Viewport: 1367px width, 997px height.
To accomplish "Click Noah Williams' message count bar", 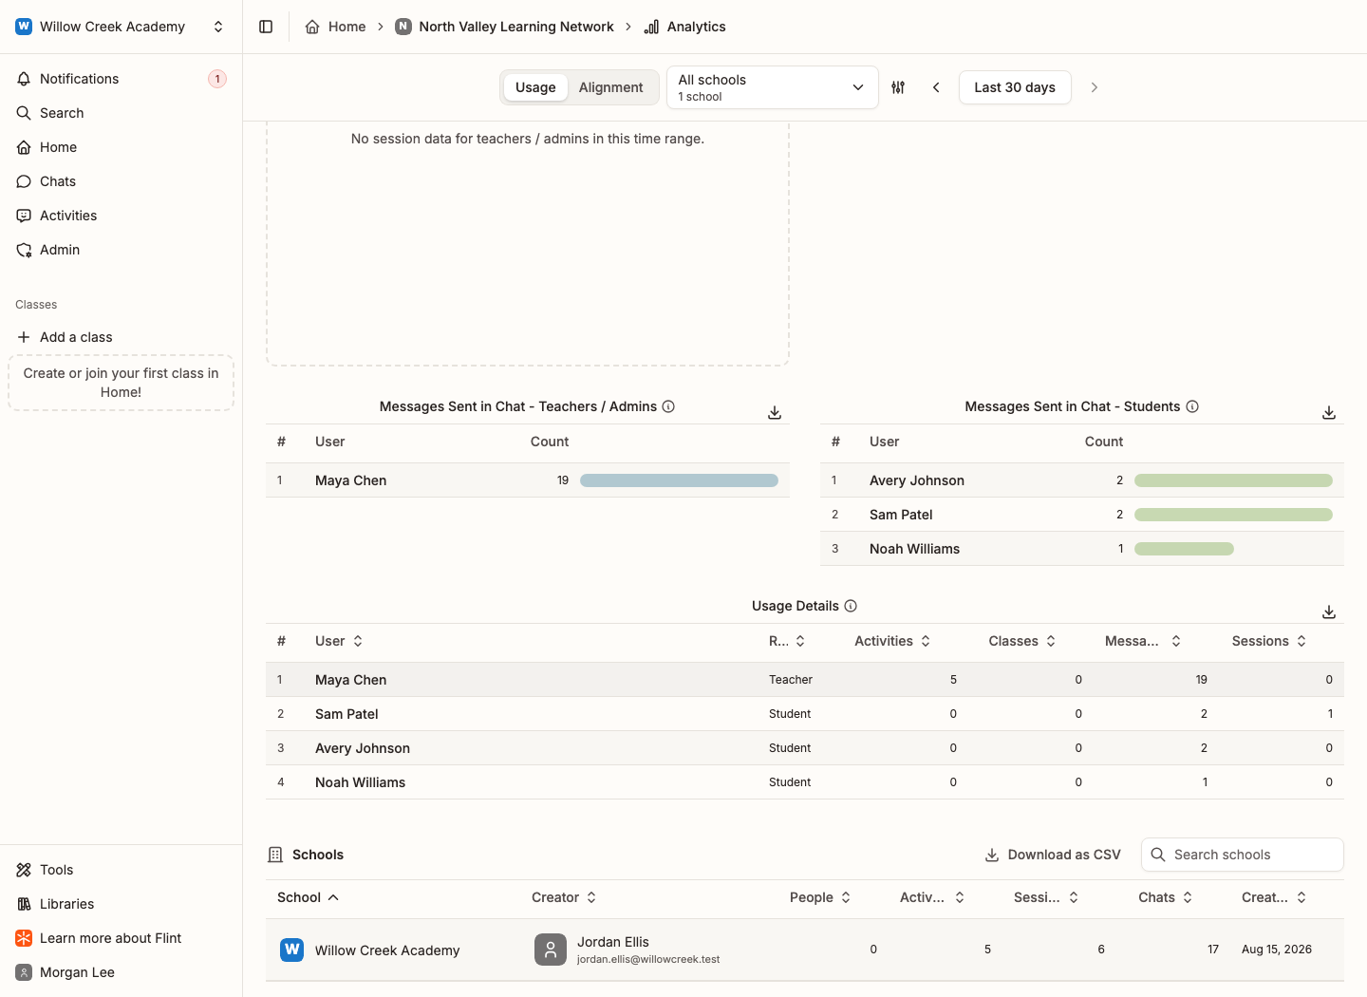I will coord(1184,549).
